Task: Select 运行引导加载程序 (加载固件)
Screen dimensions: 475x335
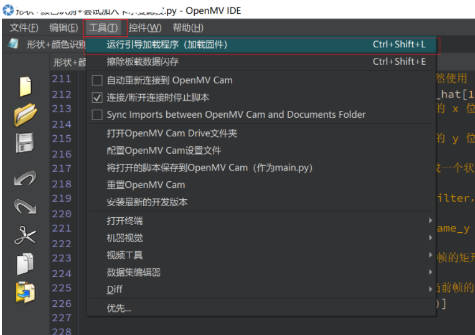Action: tap(261, 45)
